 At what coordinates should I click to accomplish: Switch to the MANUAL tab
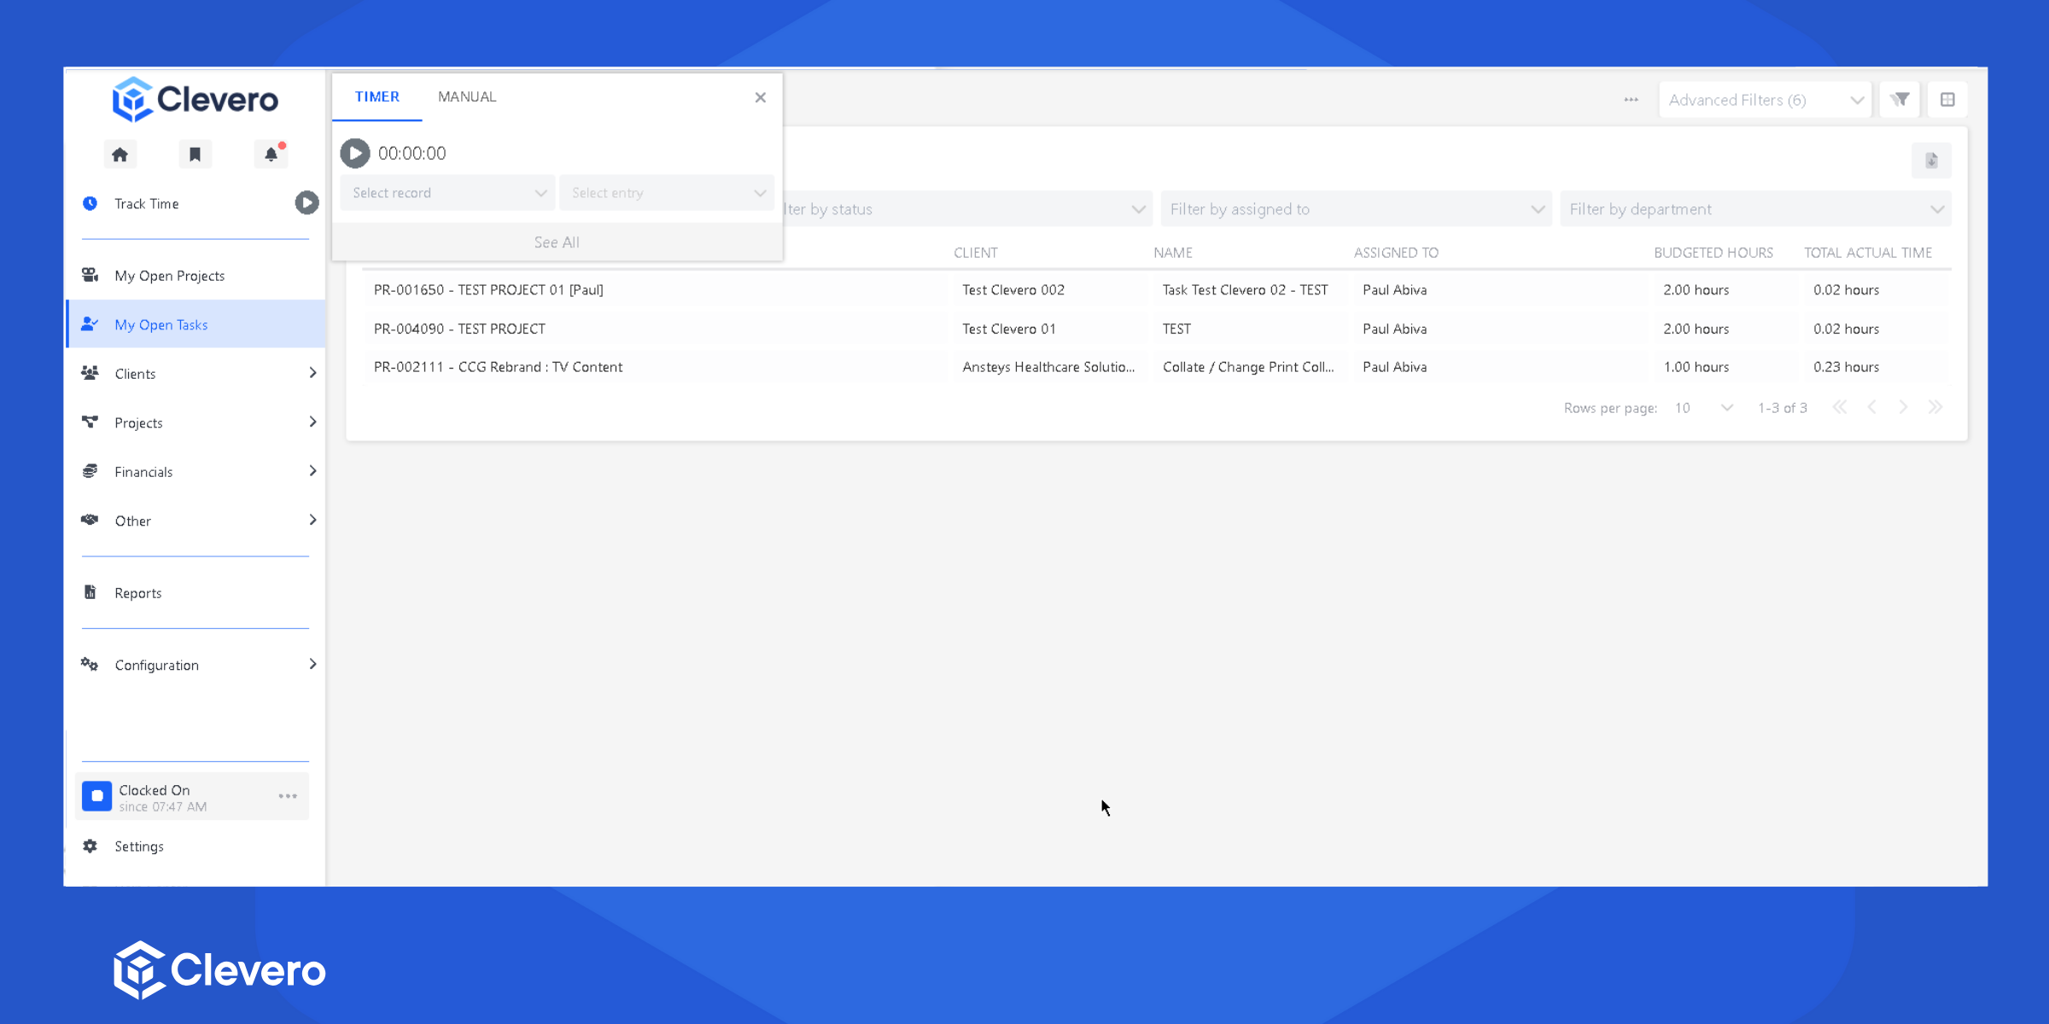(x=467, y=96)
